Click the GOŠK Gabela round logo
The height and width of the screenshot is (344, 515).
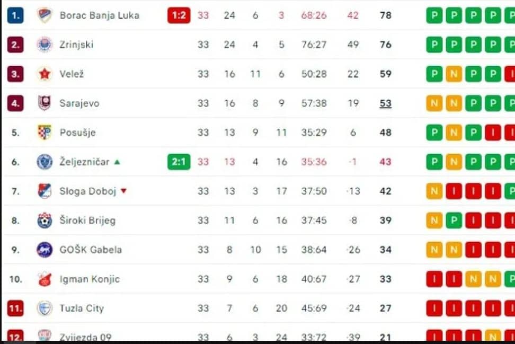[45, 250]
